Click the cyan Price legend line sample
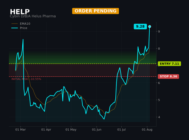 (x=14, y=28)
